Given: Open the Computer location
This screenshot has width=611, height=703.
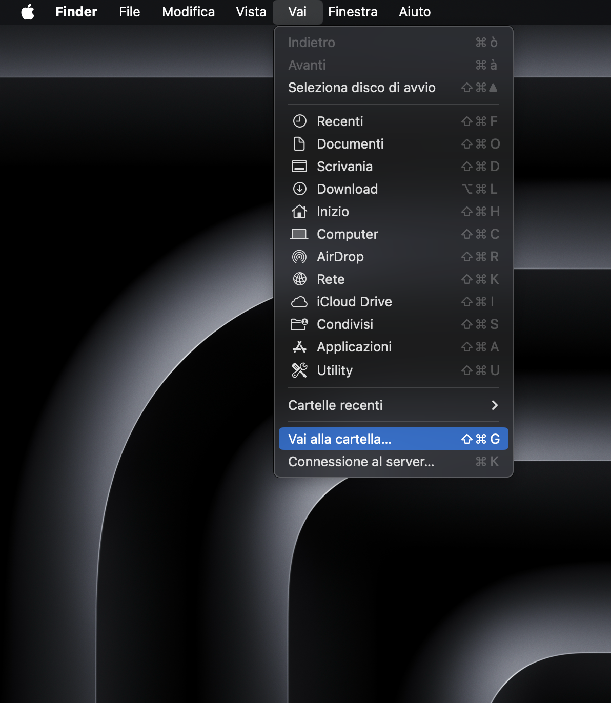Looking at the screenshot, I should 347,234.
